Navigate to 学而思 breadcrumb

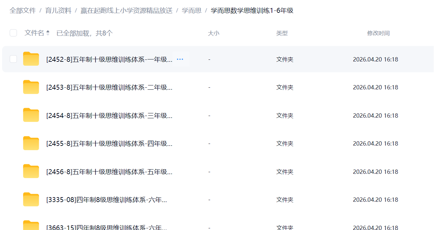pyautogui.click(x=192, y=11)
